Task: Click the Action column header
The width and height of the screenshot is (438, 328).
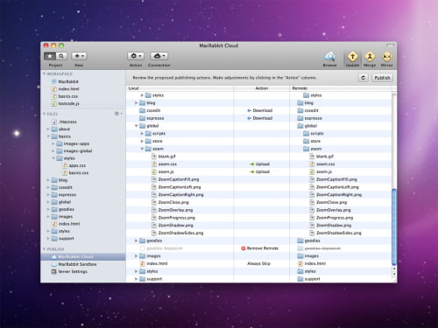Action: [x=262, y=88]
